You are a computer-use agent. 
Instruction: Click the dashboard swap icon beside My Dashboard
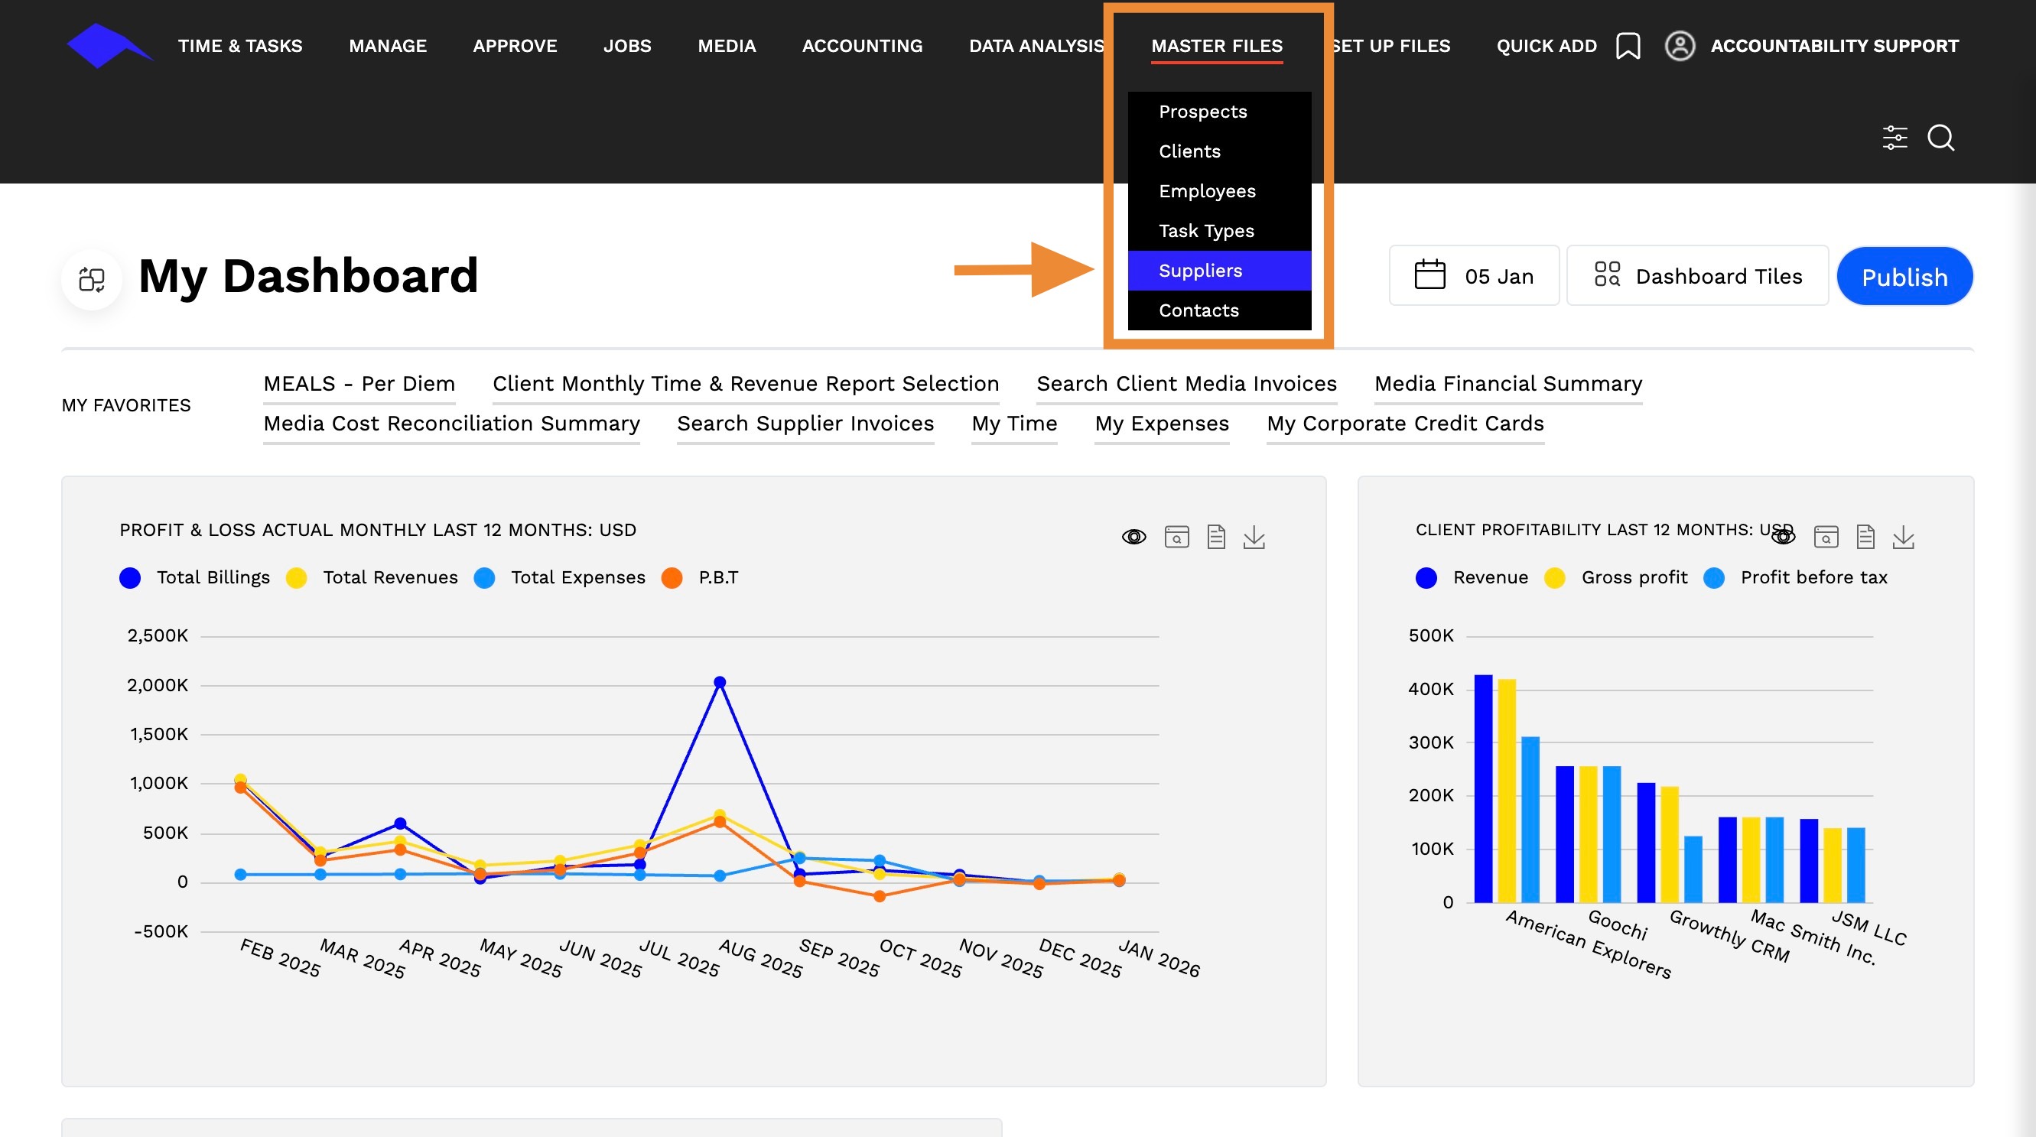click(92, 279)
